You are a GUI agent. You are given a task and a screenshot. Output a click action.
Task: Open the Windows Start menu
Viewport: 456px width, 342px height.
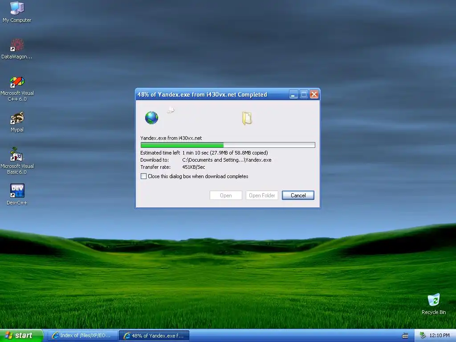click(21, 336)
